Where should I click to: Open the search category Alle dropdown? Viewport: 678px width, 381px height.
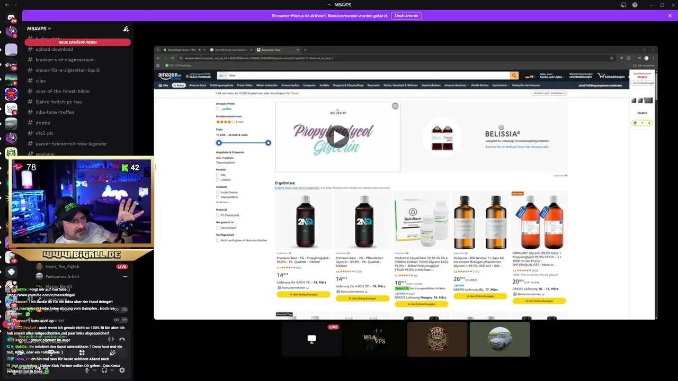coord(222,76)
